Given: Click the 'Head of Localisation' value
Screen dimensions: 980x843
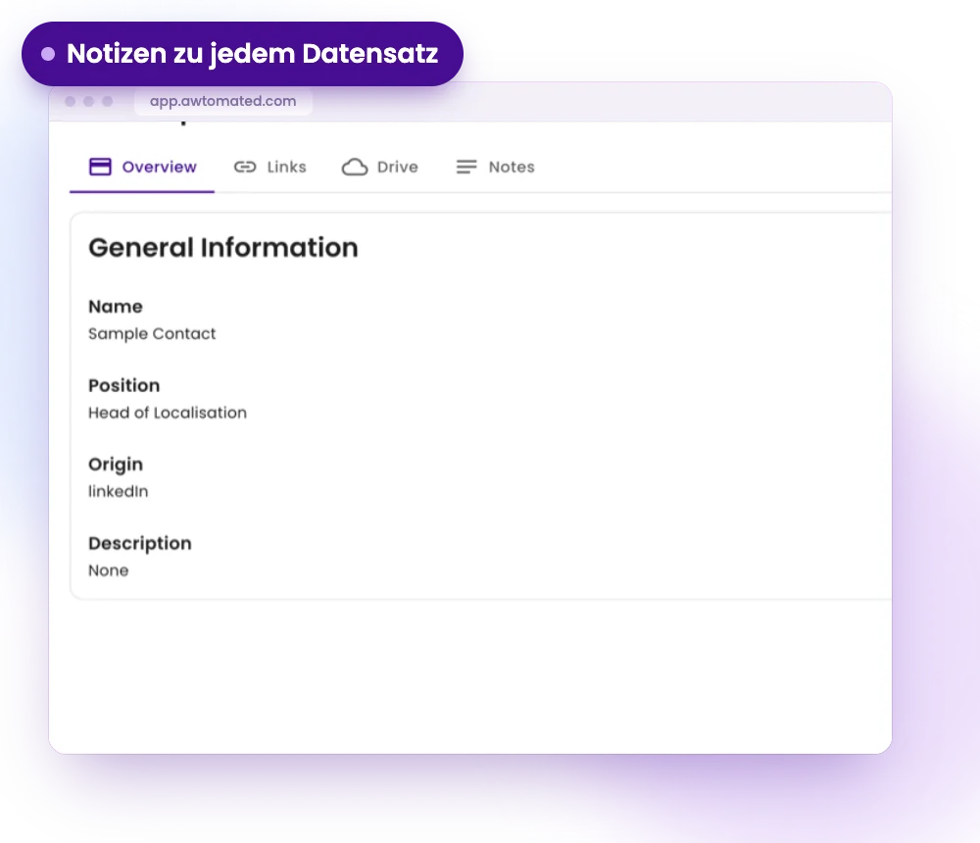Looking at the screenshot, I should tap(168, 413).
